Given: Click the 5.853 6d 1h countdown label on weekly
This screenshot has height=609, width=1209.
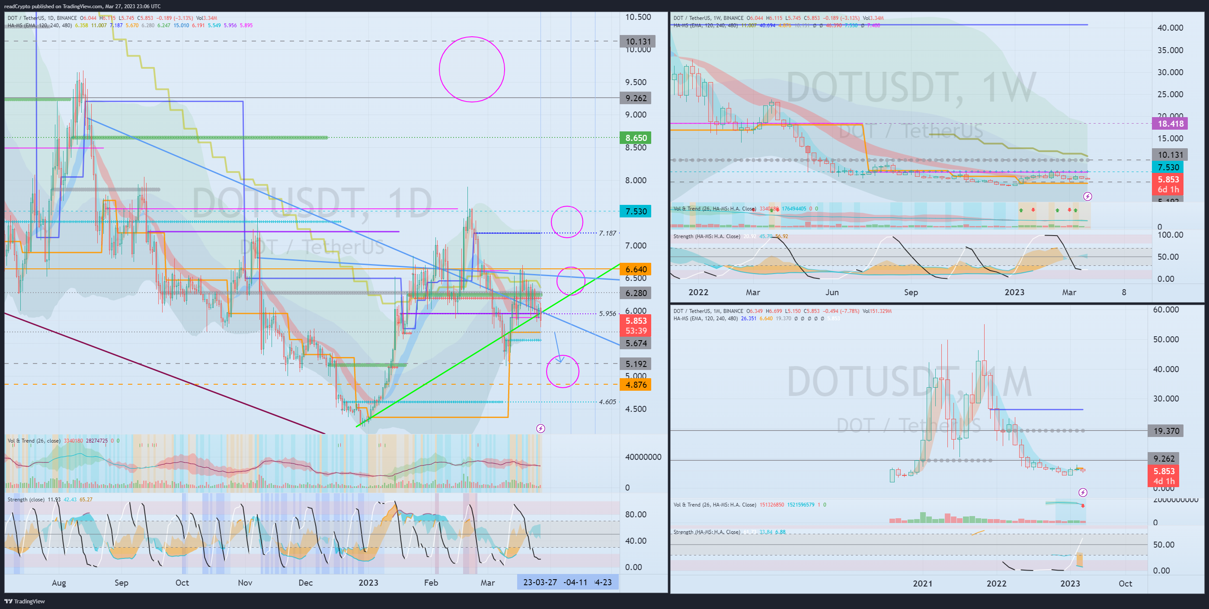Looking at the screenshot, I should point(1167,185).
